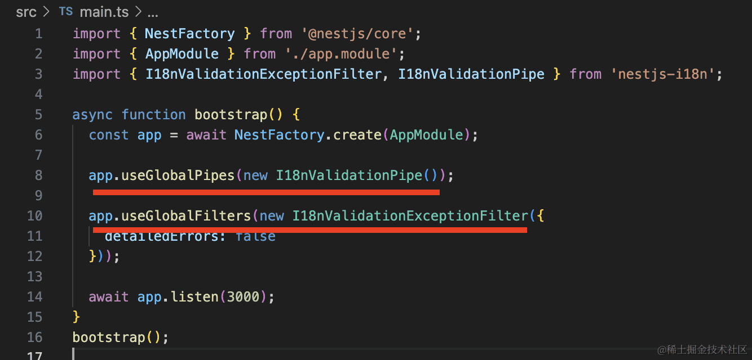Select the main.ts breadcrumb item
The image size is (752, 360).
pyautogui.click(x=104, y=12)
